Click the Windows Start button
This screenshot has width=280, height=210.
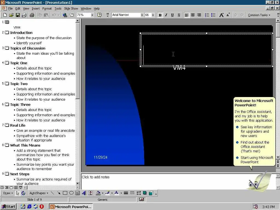tap(8, 207)
